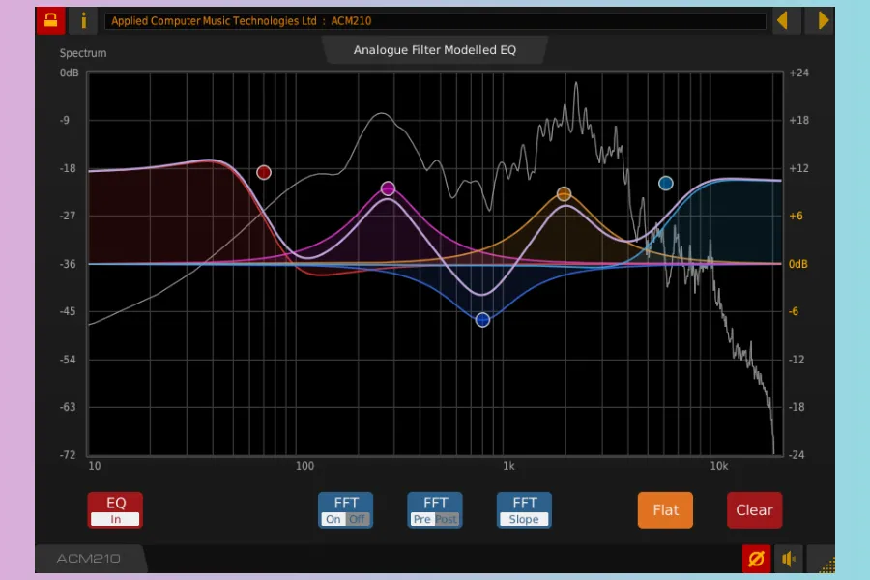Toggle the FFT On/Off switch
Viewport: 870px width, 580px height.
346,510
